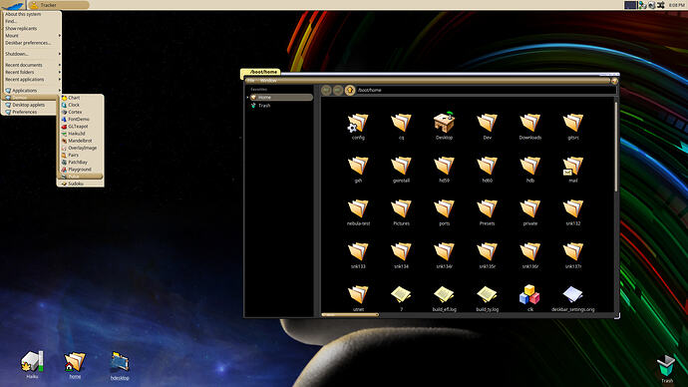Click the clock in the Deskbar tray
Screen dimensions: 688x387
(x=676, y=5)
